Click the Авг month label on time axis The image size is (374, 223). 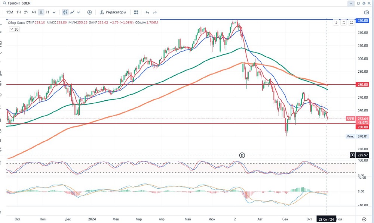tap(260, 219)
